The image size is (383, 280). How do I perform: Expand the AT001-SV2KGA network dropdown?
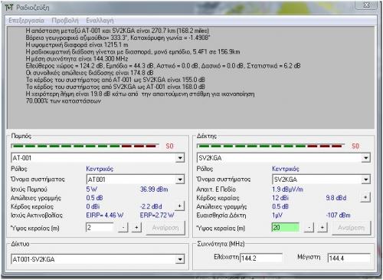[180, 259]
